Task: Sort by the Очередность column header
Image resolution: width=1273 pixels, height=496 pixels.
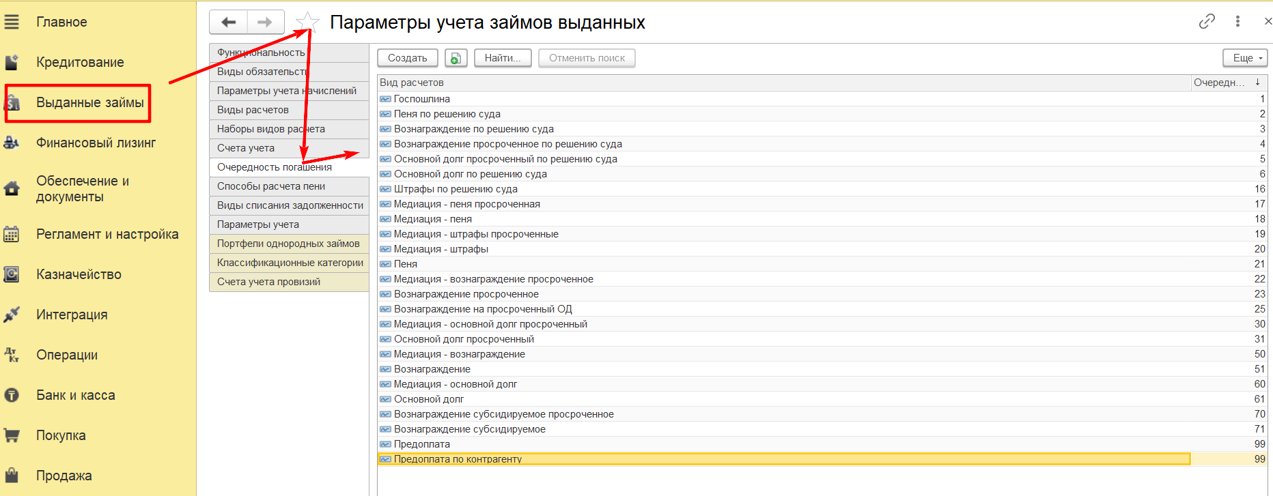Action: (1229, 83)
